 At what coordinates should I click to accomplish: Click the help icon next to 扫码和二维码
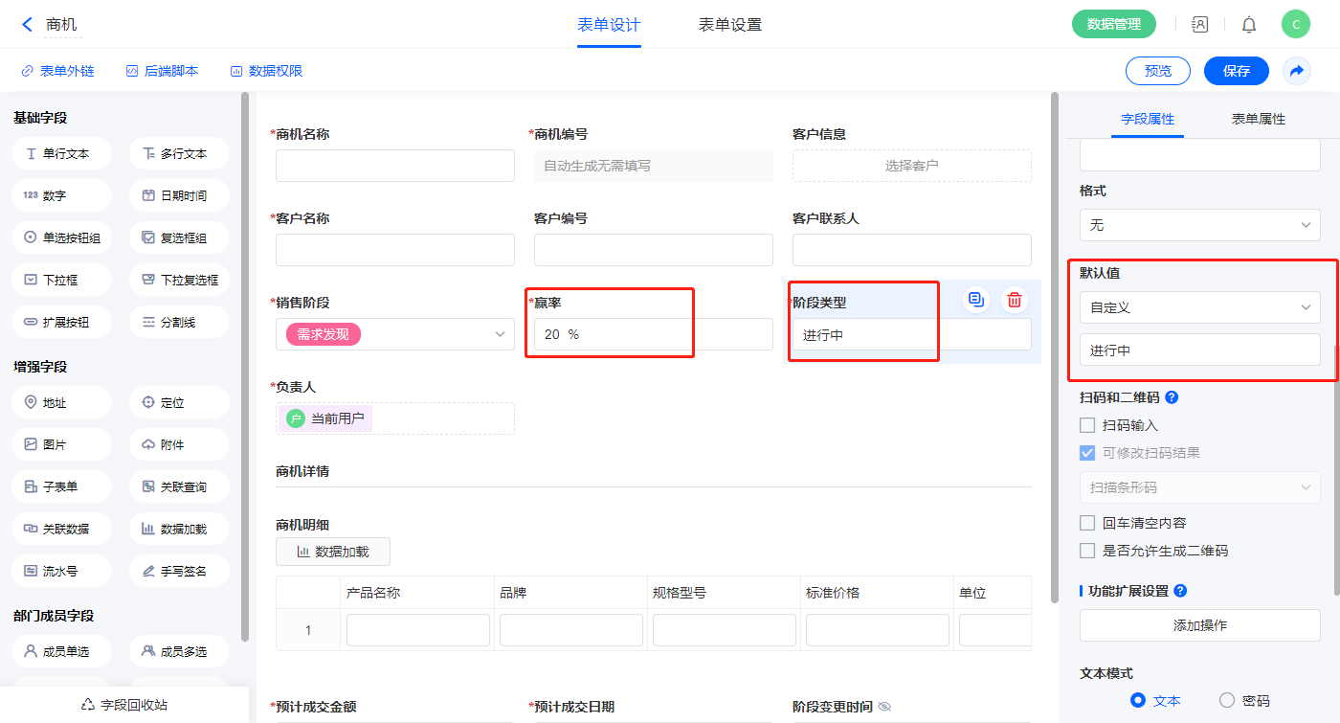click(1172, 397)
